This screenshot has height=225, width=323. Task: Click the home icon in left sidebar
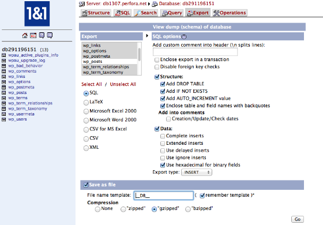pyautogui.click(x=25, y=35)
